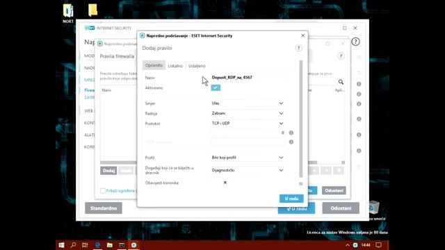445x250 pixels.
Task: Toggle the Aktivirano checkbox
Action: (216, 87)
